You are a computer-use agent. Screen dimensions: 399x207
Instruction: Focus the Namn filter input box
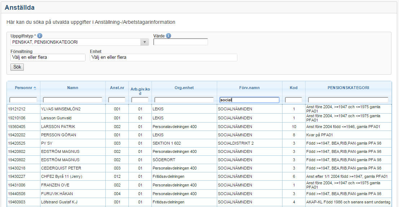[x=73, y=100]
